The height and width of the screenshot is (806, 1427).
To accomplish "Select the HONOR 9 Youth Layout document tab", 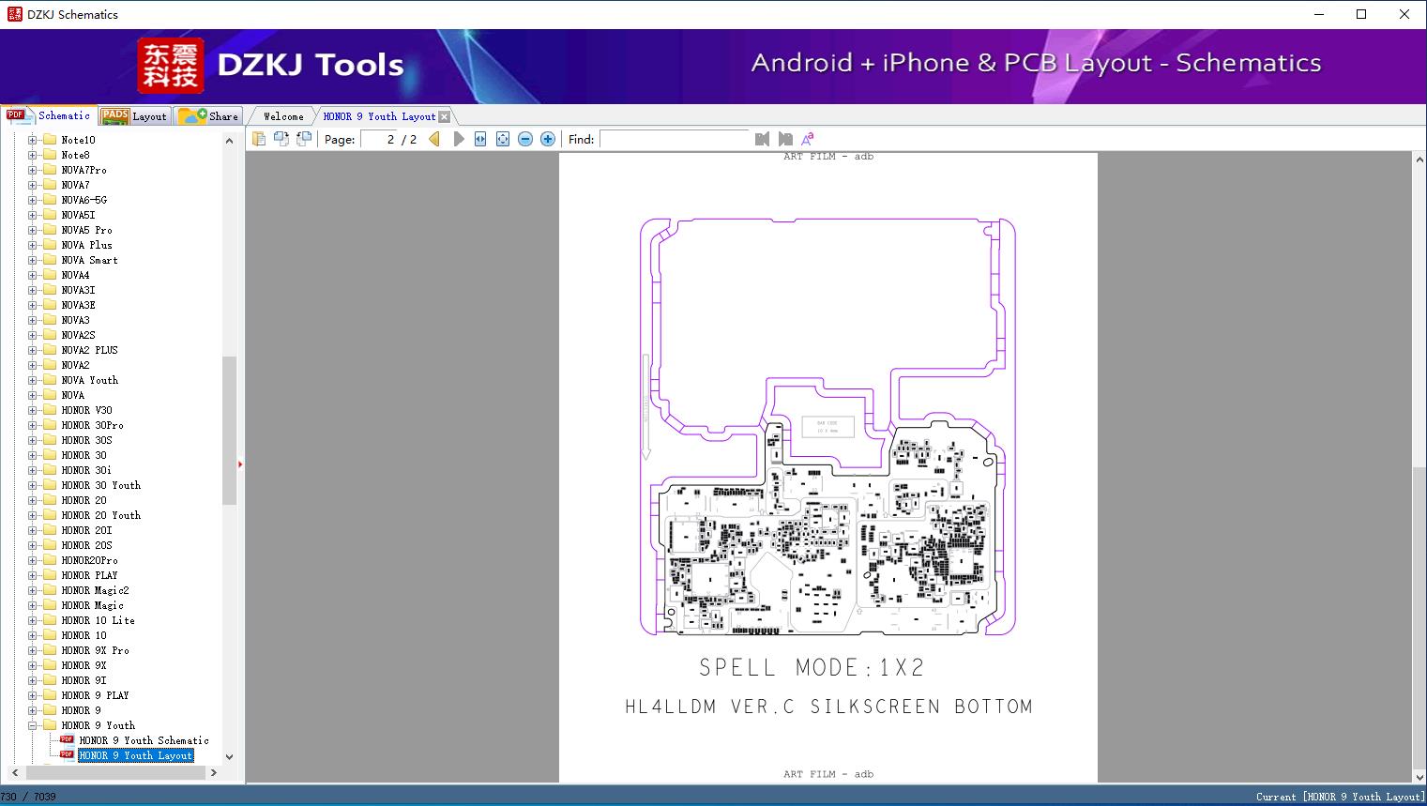I will click(379, 116).
